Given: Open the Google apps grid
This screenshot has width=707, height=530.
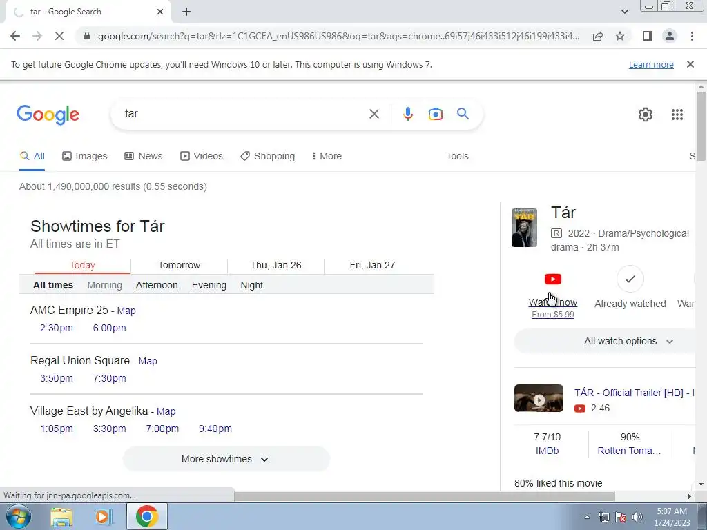Looking at the screenshot, I should pos(677,115).
